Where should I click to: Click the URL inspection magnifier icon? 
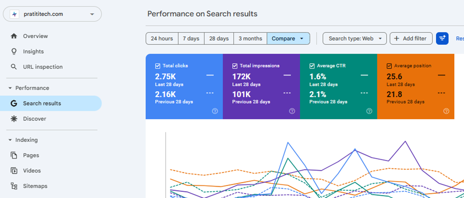14,67
